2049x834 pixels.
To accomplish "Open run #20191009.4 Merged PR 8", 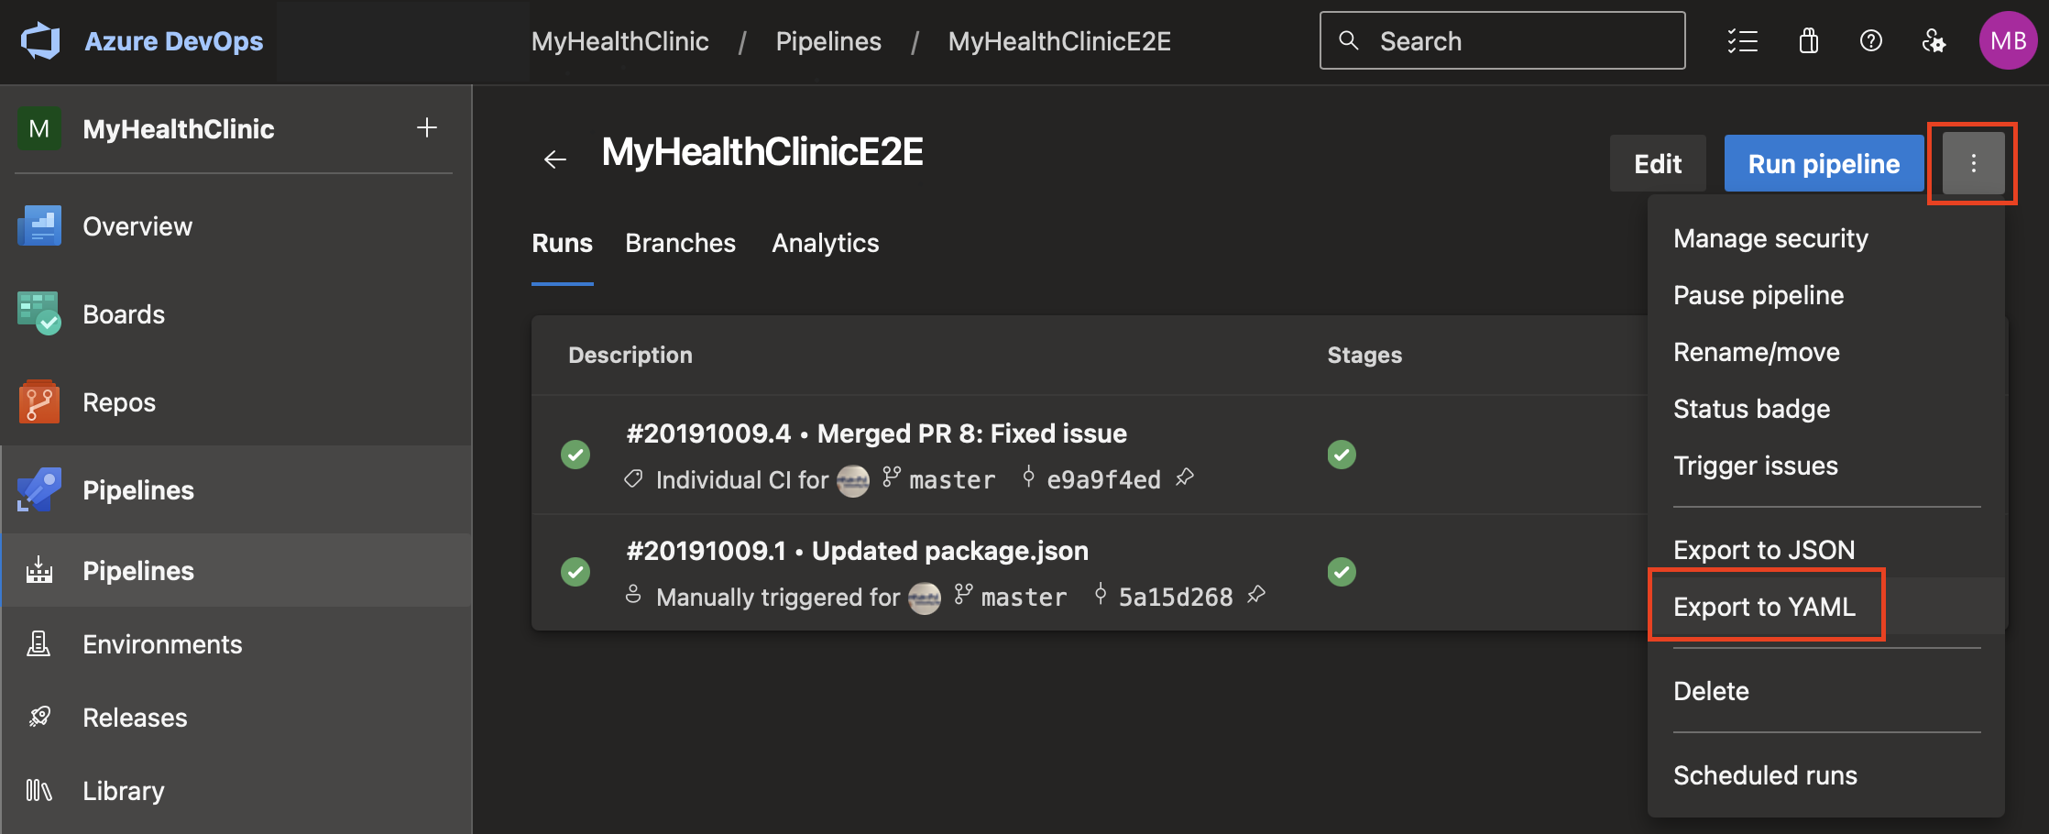I will tap(876, 433).
